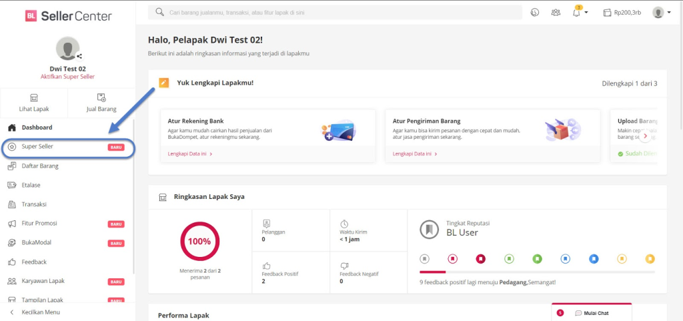
Task: Click the Atur Rekening Bank title
Action: point(195,121)
